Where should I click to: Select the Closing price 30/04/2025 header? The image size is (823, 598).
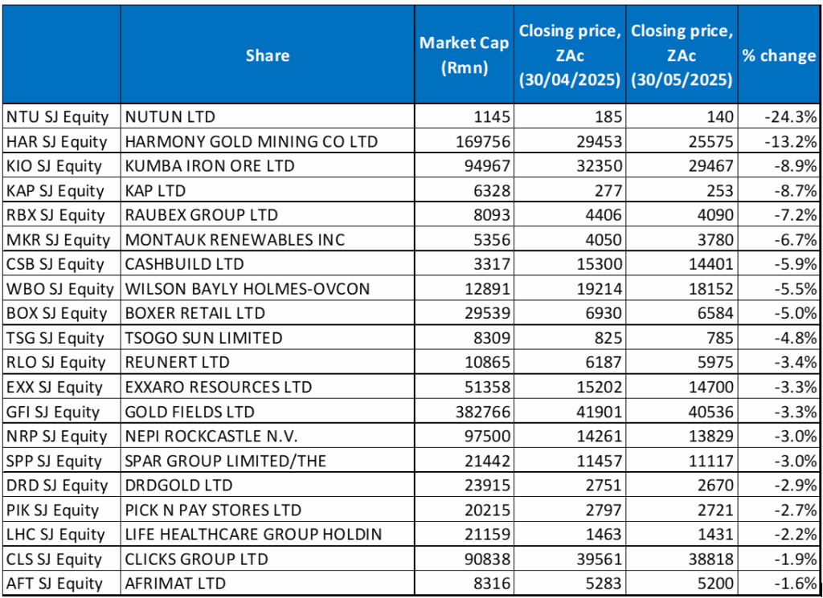[570, 55]
